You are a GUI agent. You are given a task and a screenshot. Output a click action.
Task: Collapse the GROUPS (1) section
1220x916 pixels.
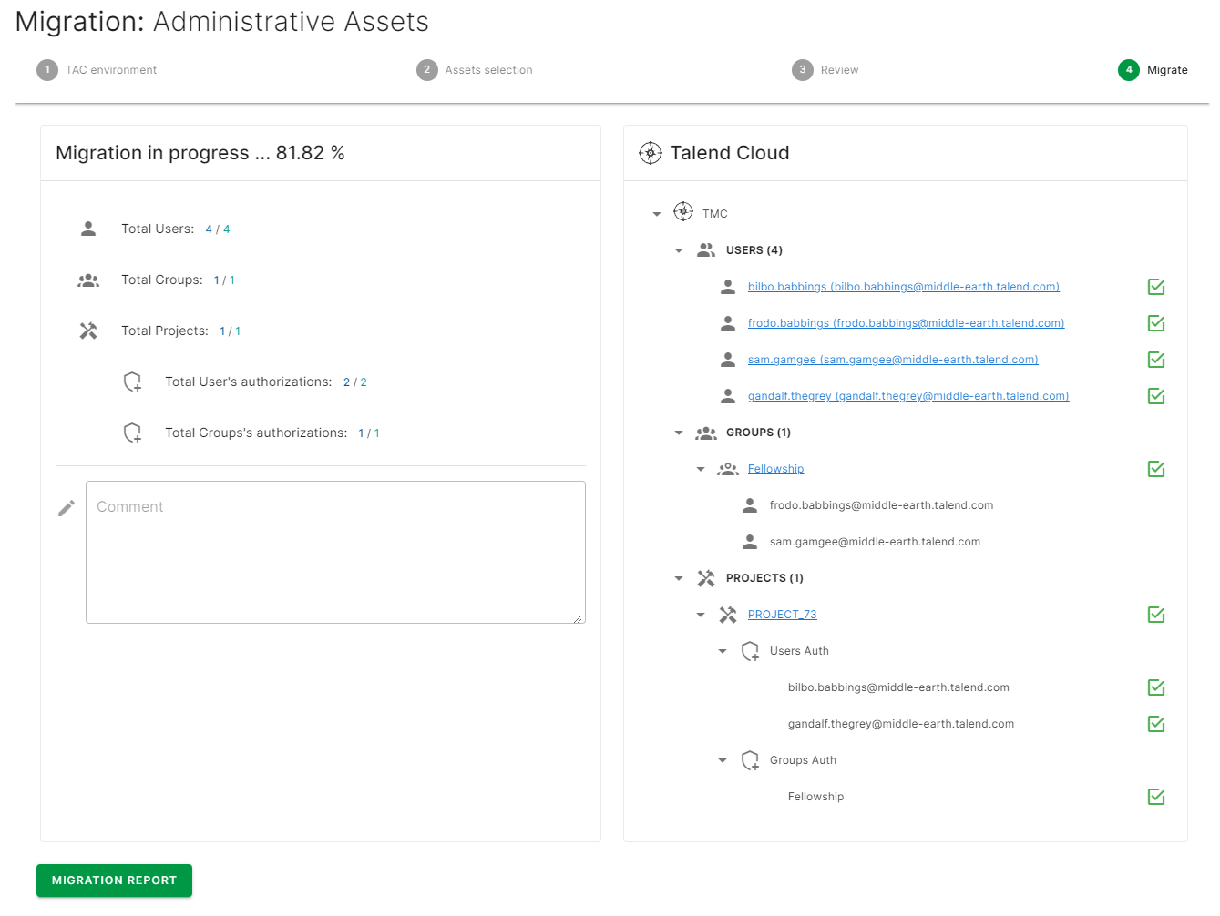(678, 432)
